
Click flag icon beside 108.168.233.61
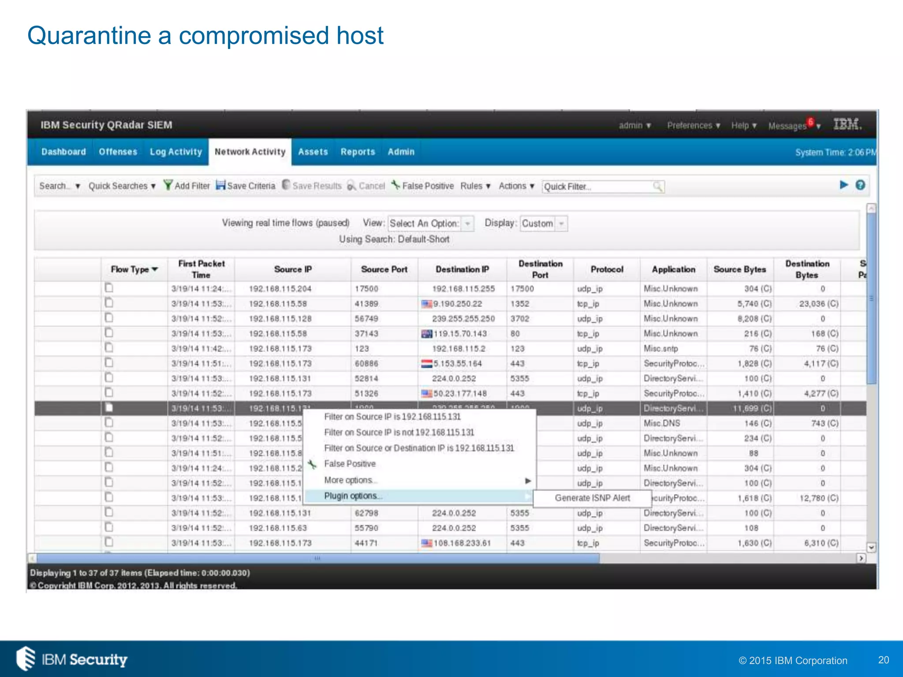(426, 543)
